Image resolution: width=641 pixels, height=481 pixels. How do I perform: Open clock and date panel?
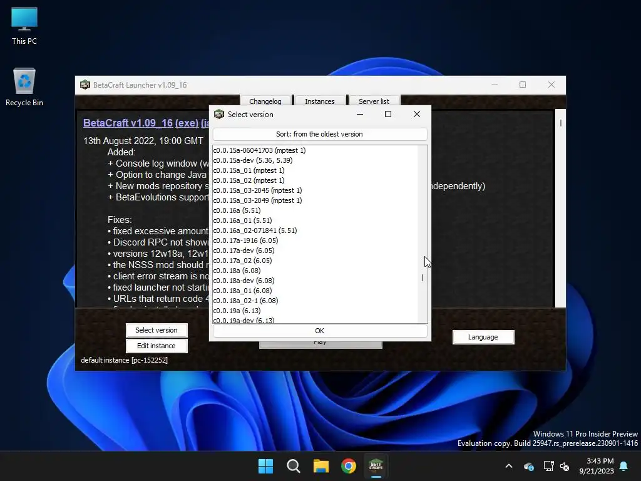pos(597,466)
